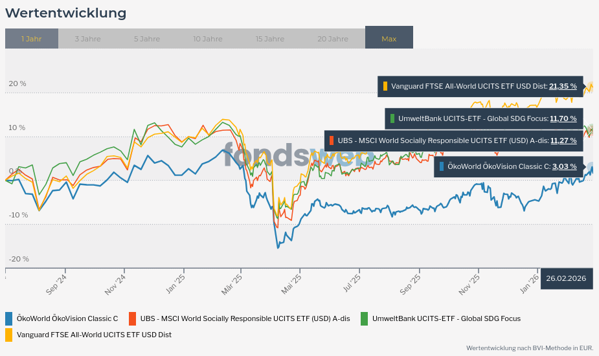Select the 20 Jahre tab
This screenshot has width=599, height=356.
333,39
